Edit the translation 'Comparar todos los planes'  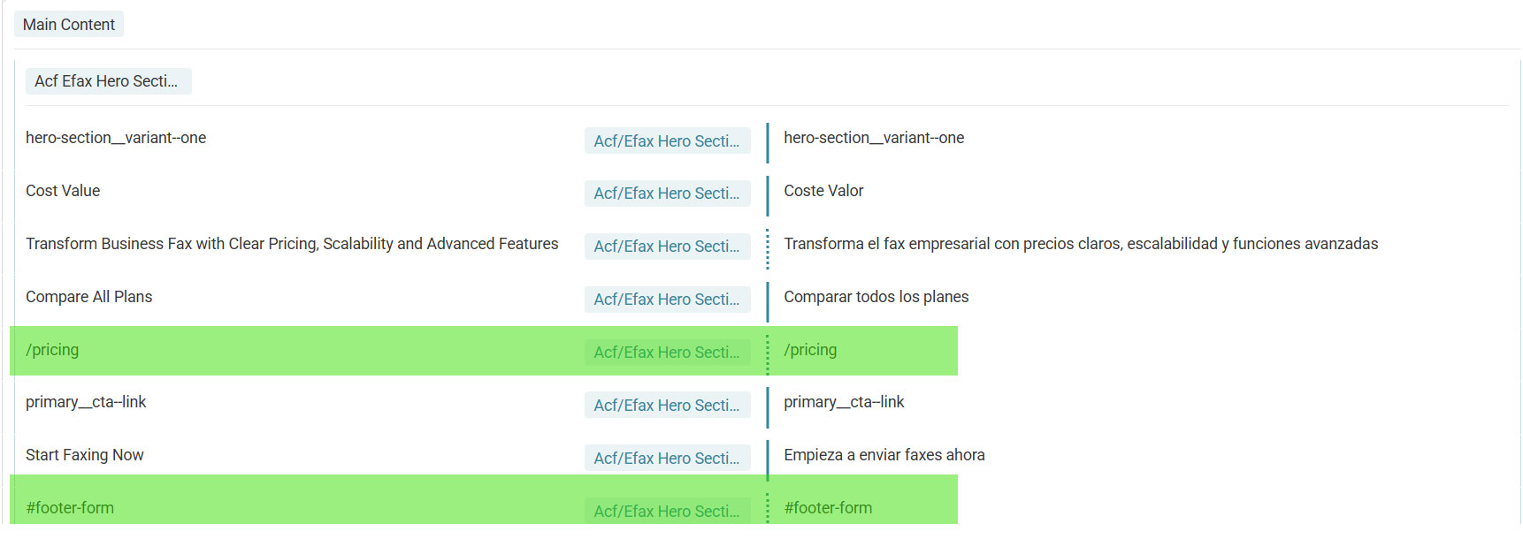876,297
